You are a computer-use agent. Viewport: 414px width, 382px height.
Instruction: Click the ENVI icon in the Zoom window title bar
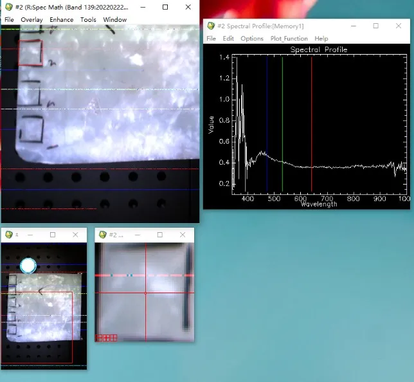point(102,235)
